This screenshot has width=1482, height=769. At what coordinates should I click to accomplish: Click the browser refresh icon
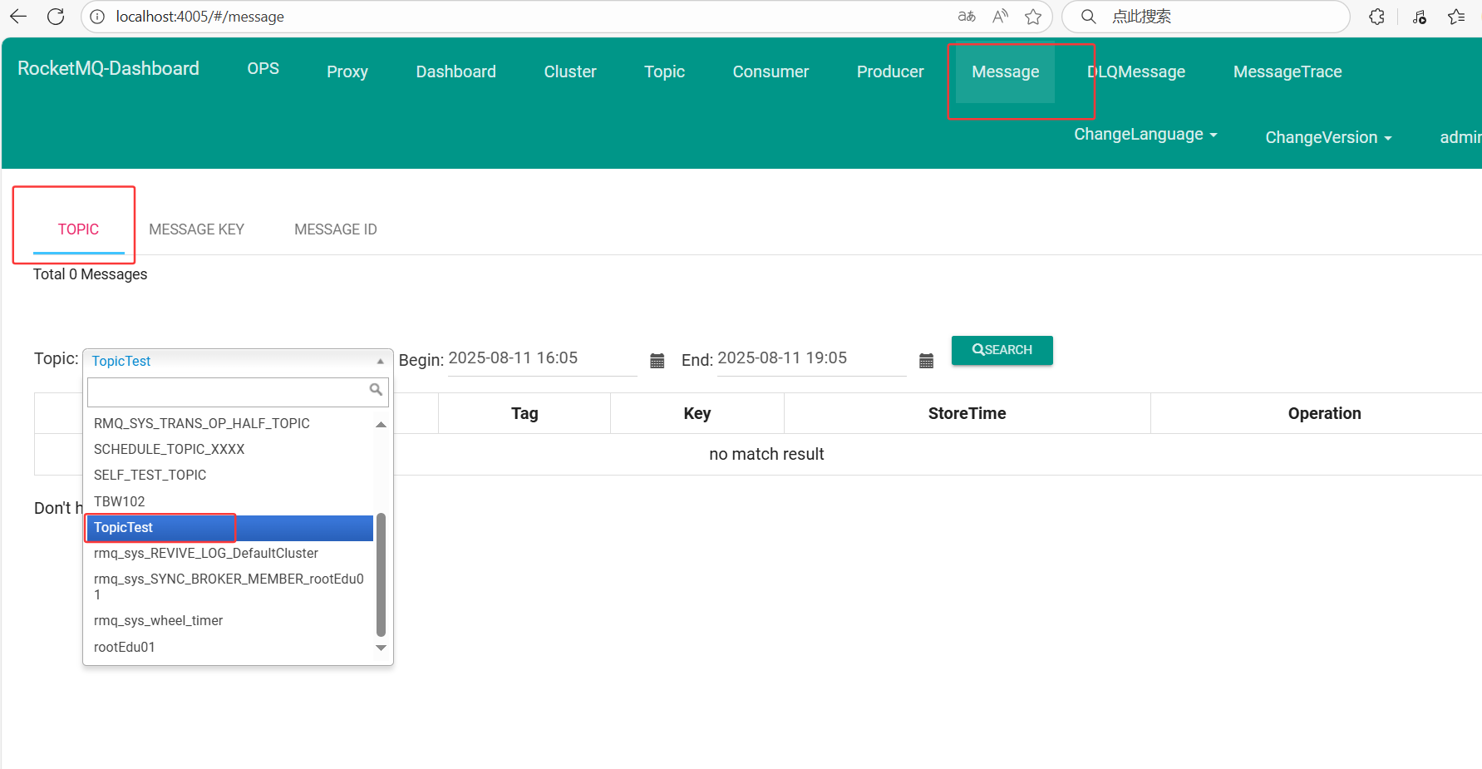pyautogui.click(x=56, y=17)
